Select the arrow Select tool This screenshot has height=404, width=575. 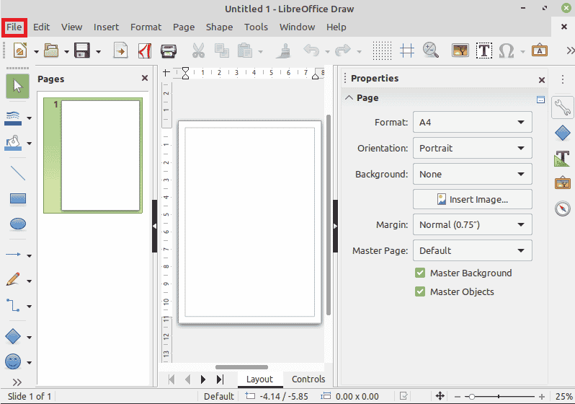click(x=17, y=87)
